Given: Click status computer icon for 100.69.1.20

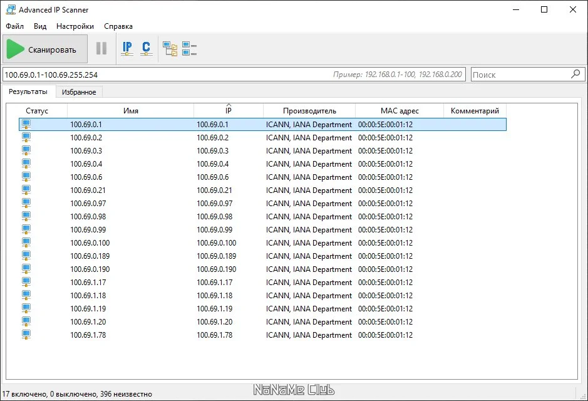Looking at the screenshot, I should 26,321.
